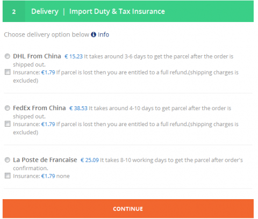Click the orange CONTINUE button

pyautogui.click(x=128, y=209)
